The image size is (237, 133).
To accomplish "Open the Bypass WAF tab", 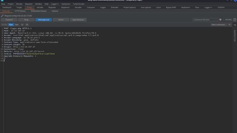I will pyautogui.click(x=171, y=7).
